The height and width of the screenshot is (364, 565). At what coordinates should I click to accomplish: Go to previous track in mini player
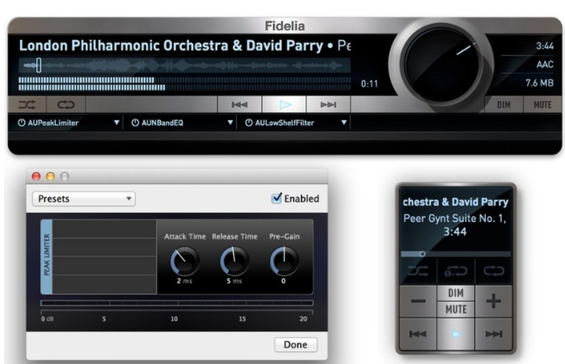coord(418,334)
